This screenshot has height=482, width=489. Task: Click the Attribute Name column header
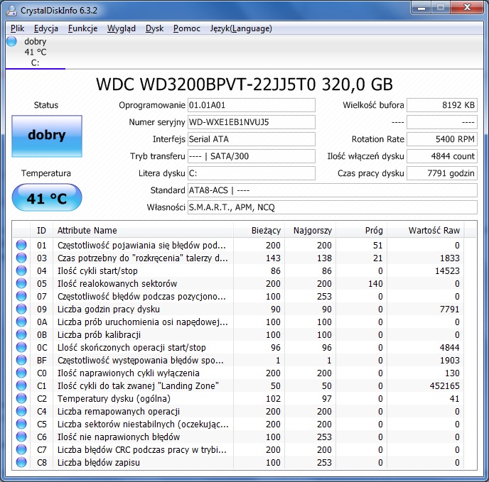tap(143, 230)
